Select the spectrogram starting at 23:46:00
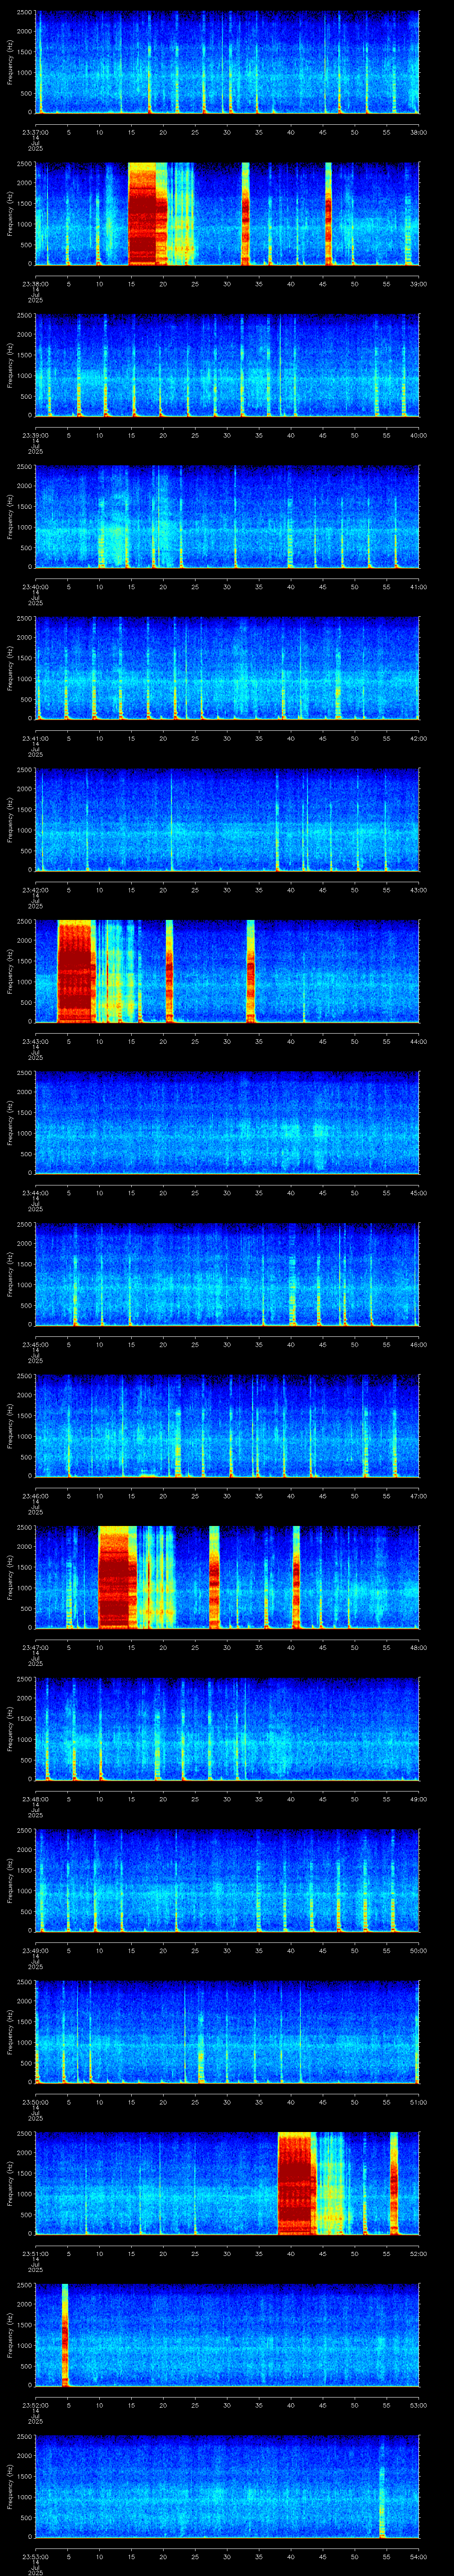The image size is (454, 2576). coord(227,1426)
